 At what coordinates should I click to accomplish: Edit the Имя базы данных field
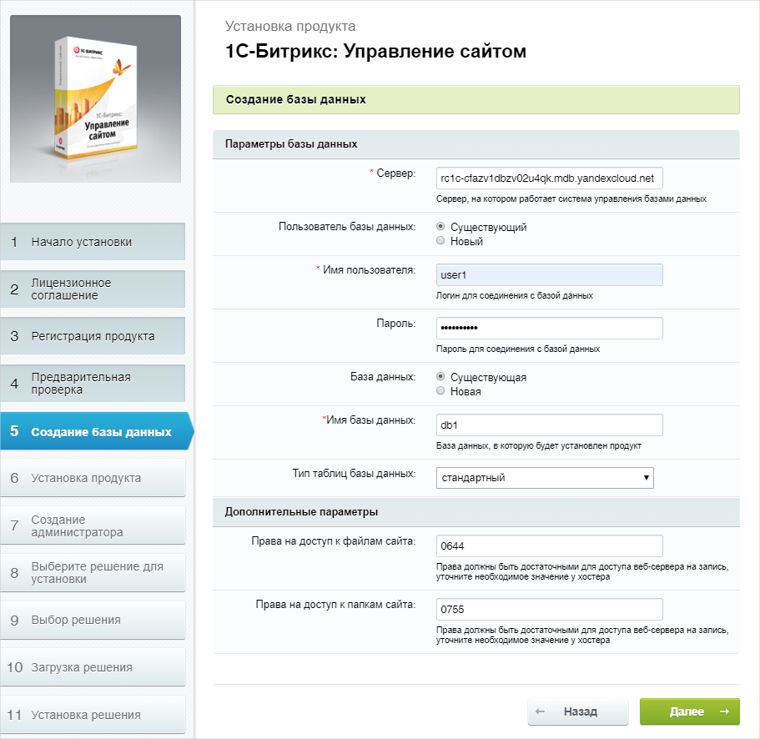tap(549, 425)
